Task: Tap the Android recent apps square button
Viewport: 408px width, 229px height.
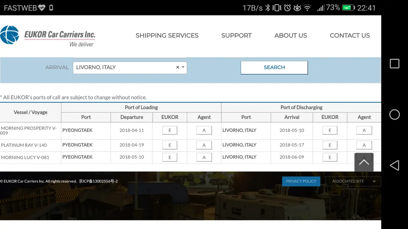Action: click(x=394, y=63)
